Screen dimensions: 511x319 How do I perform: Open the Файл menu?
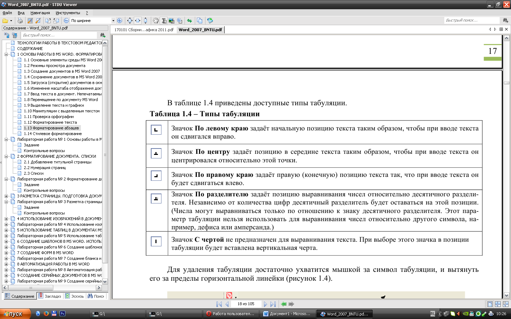pos(7,13)
